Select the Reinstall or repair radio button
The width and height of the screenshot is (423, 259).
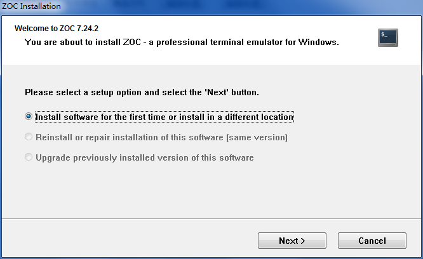29,136
